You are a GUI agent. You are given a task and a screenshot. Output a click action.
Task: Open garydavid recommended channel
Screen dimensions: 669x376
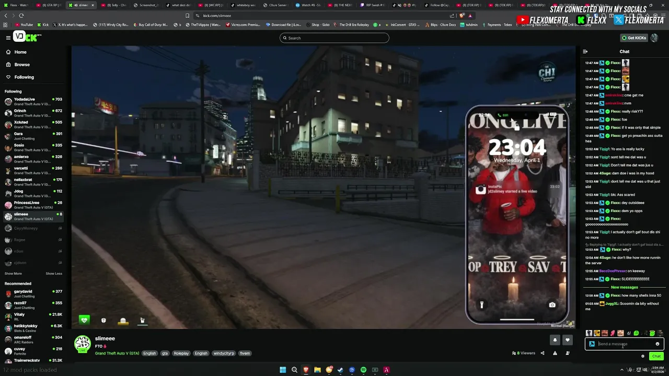click(x=33, y=293)
